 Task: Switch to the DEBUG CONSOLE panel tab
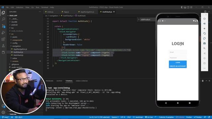coord(82,81)
